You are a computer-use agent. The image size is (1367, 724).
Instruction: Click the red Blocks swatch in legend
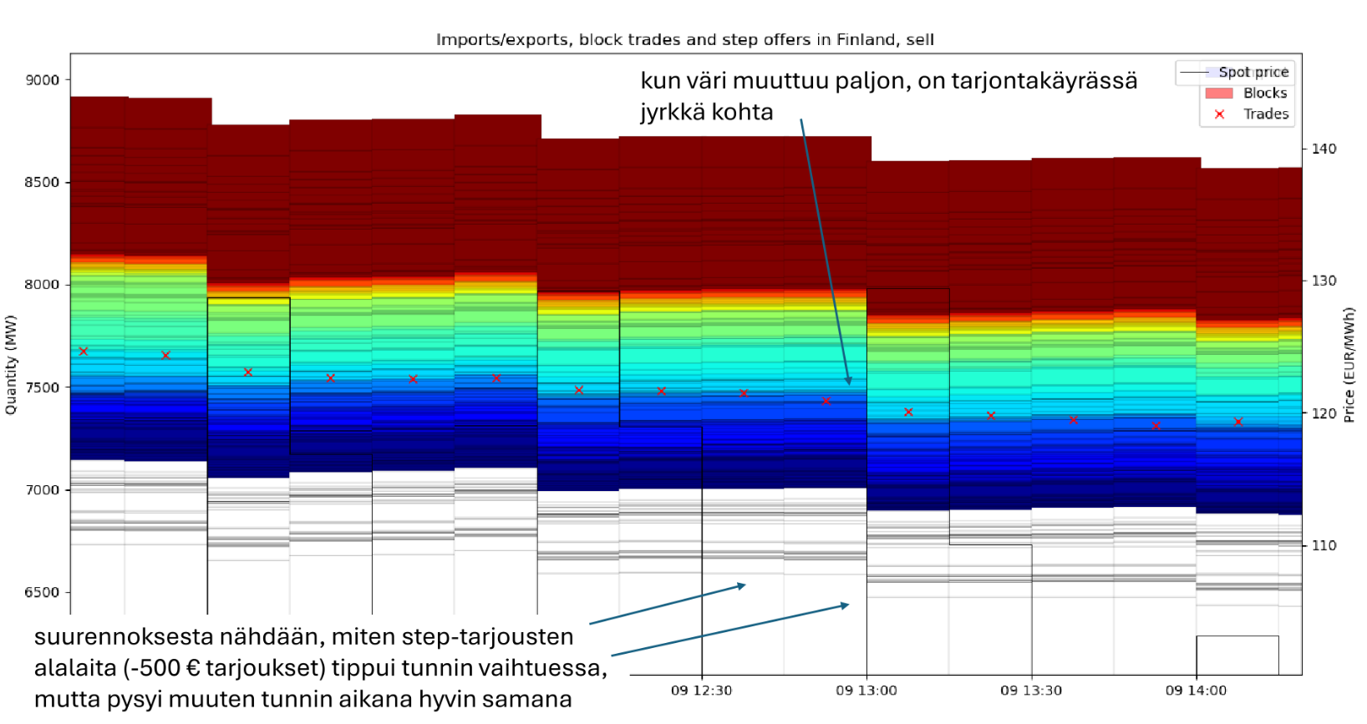[x=1218, y=94]
